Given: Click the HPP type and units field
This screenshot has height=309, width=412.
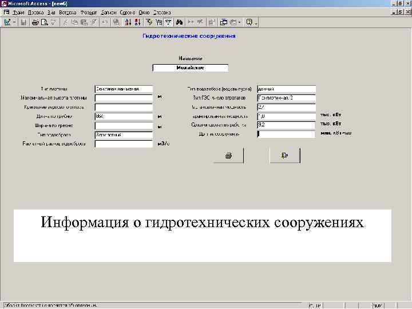Looking at the screenshot, I should (x=287, y=98).
